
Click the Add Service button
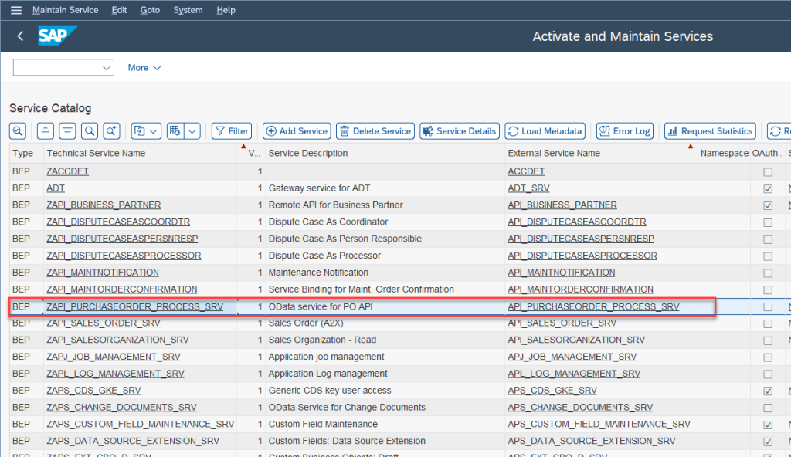[297, 131]
